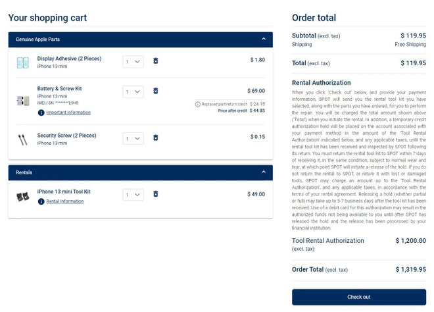Click info icon beside Important information
This screenshot has height=312, width=434.
pyautogui.click(x=41, y=113)
